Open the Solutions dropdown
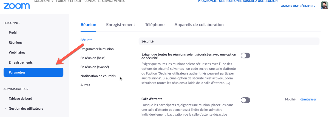329x117 pixels. coord(44,1)
